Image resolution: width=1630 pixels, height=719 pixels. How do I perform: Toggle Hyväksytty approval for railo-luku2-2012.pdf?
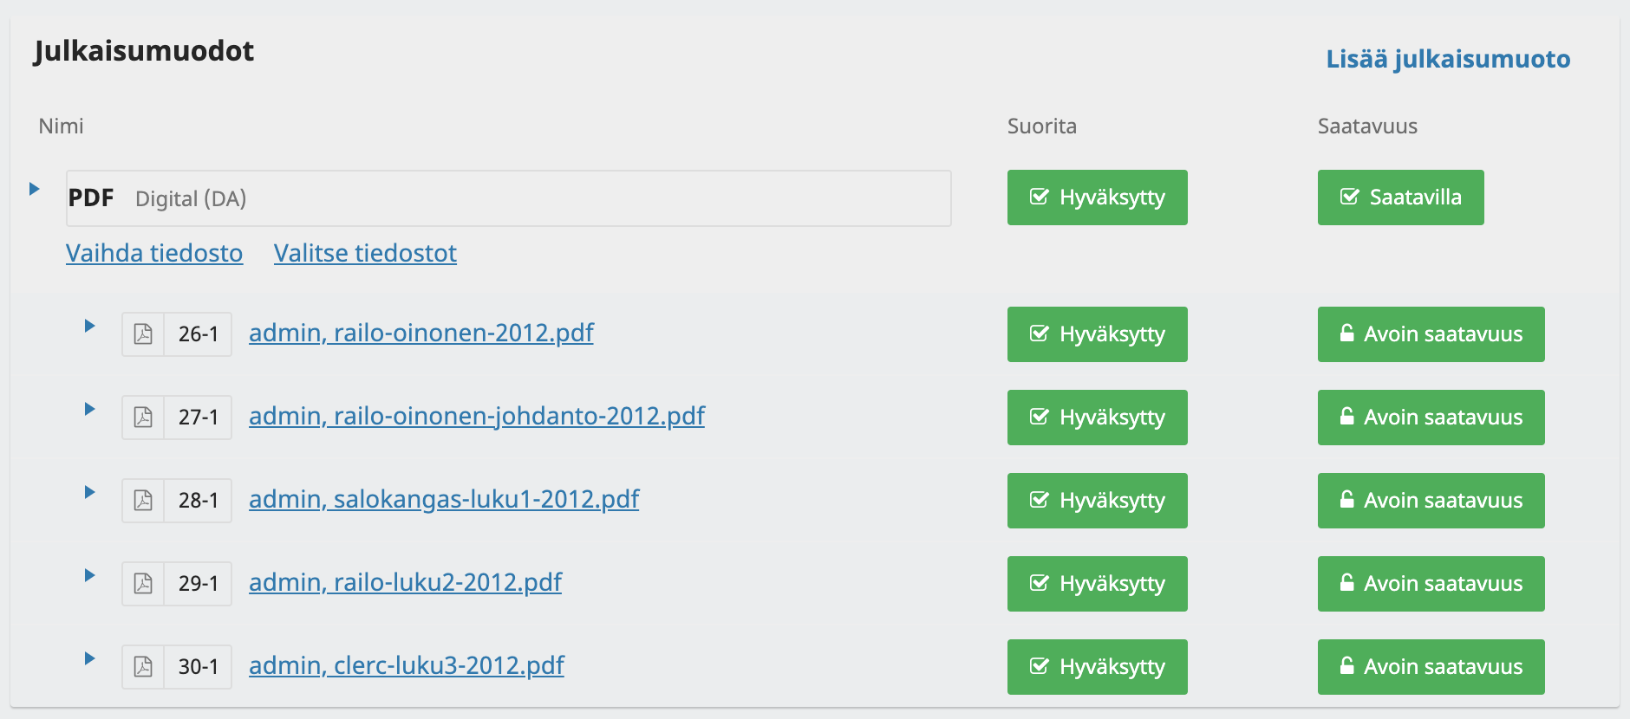tap(1098, 584)
